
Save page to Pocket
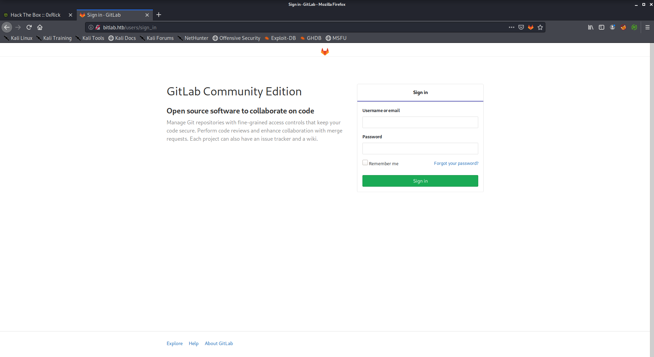point(521,27)
